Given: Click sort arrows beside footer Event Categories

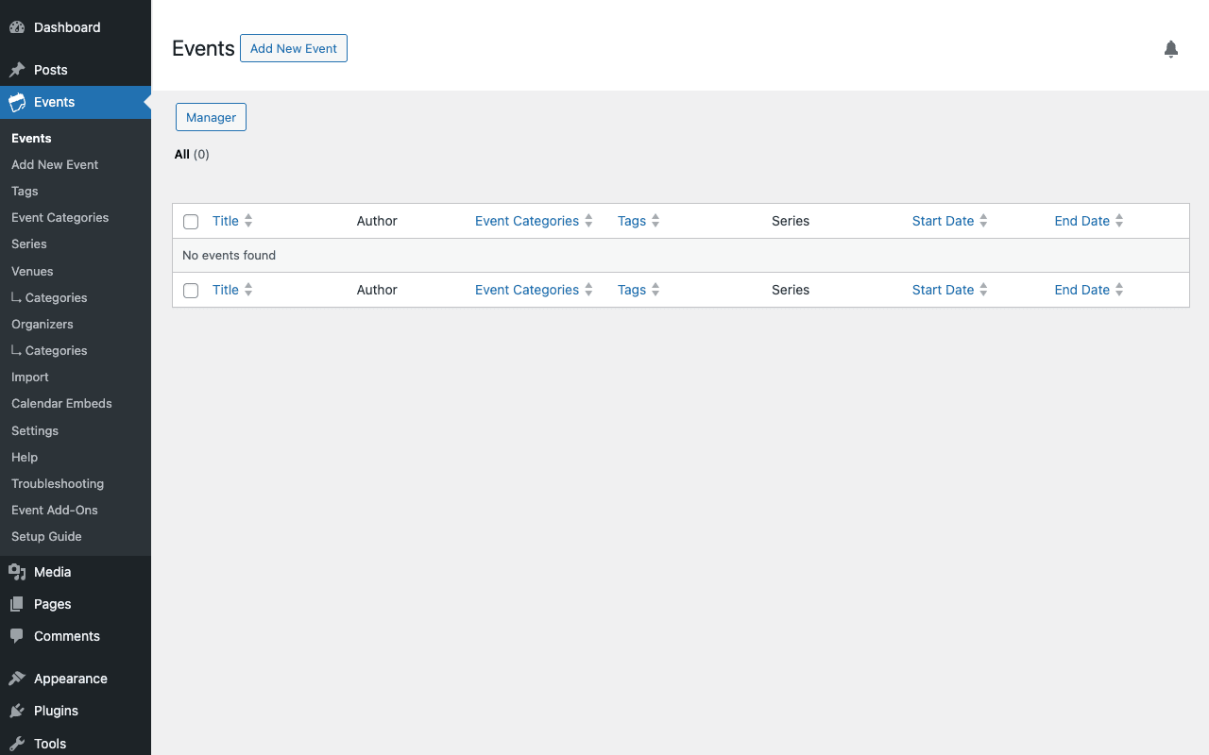Looking at the screenshot, I should point(588,290).
